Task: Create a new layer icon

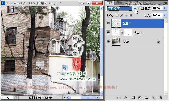Action: (x=153, y=98)
